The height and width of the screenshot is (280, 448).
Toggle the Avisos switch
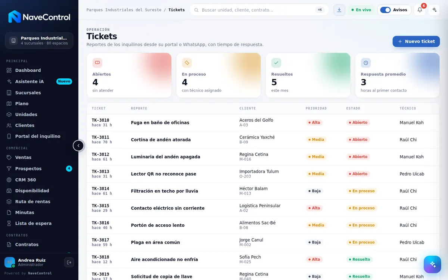[x=385, y=10]
